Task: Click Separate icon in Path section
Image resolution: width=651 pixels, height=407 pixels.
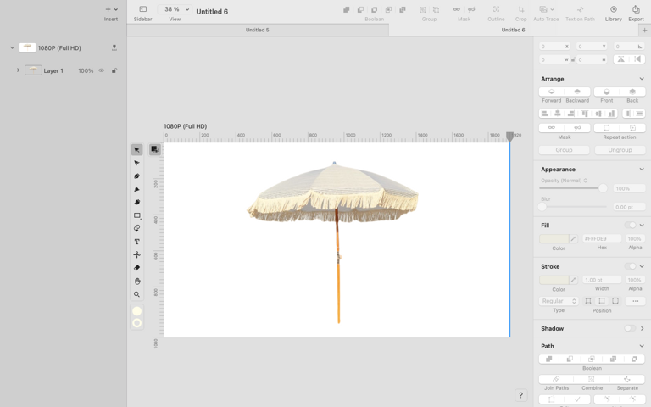Action: [x=627, y=379]
